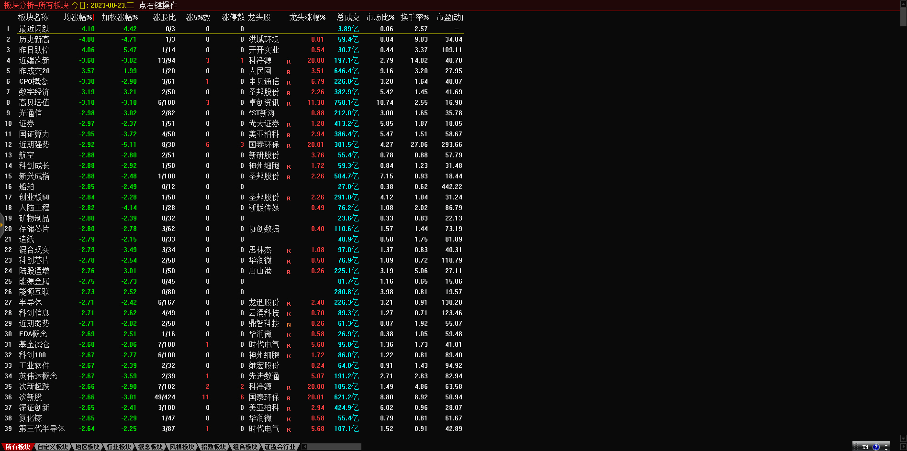Click the left scroll arrow after the bottom tabs
907x451 pixels.
pyautogui.click(x=304, y=447)
